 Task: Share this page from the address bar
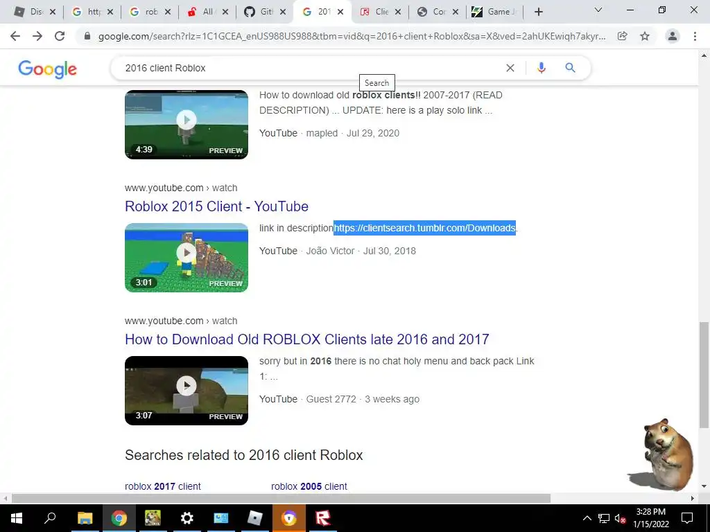(623, 36)
